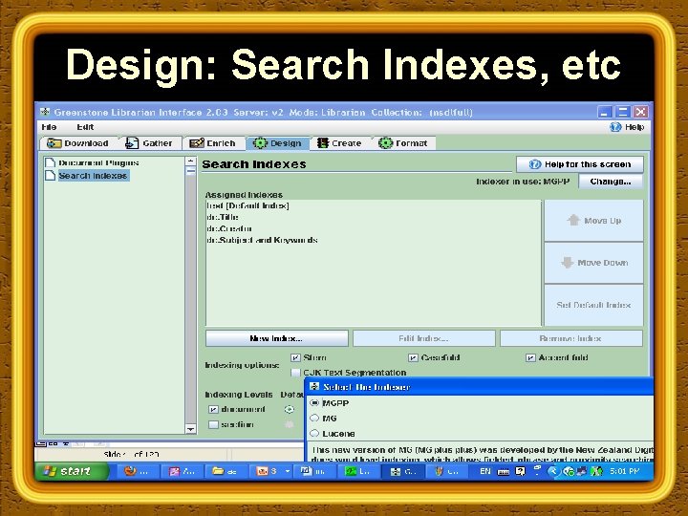Click the Change... indexer button

(611, 182)
